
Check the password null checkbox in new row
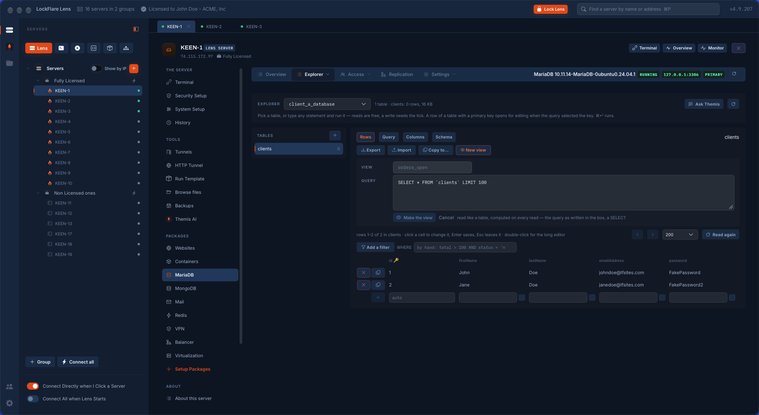coord(732,298)
